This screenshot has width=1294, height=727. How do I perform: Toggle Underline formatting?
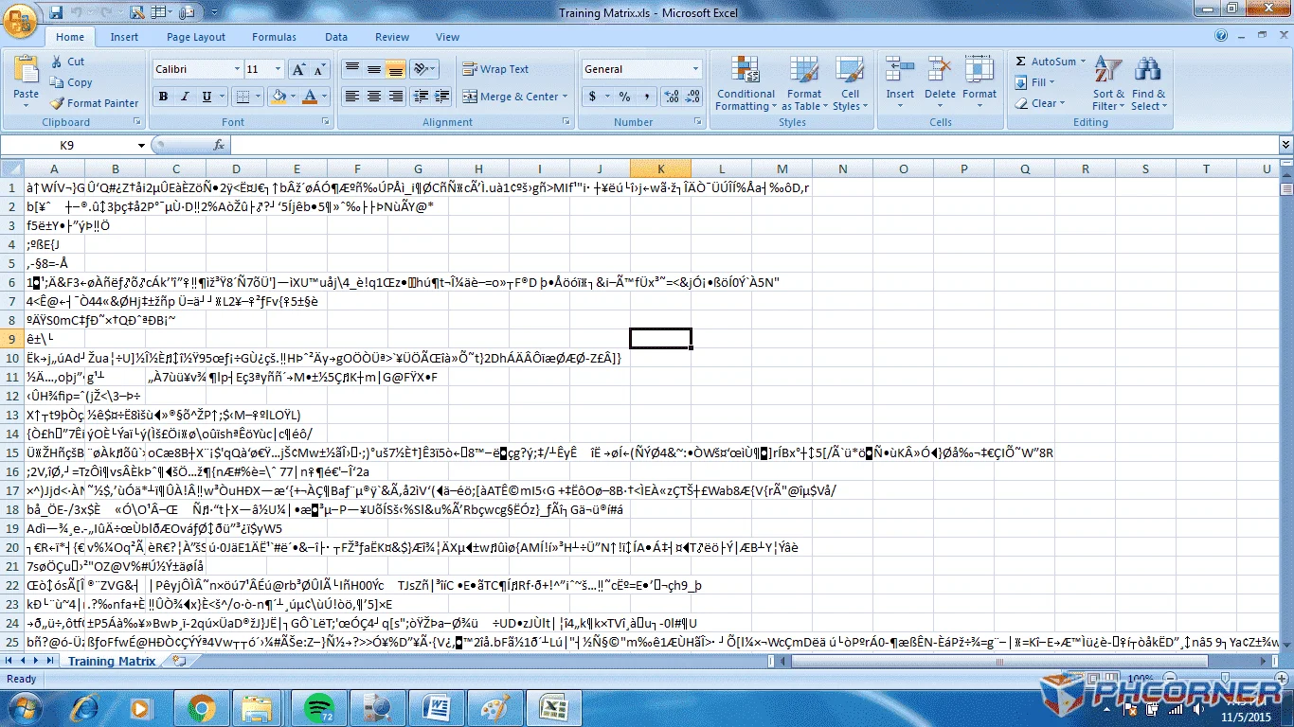[x=207, y=97]
